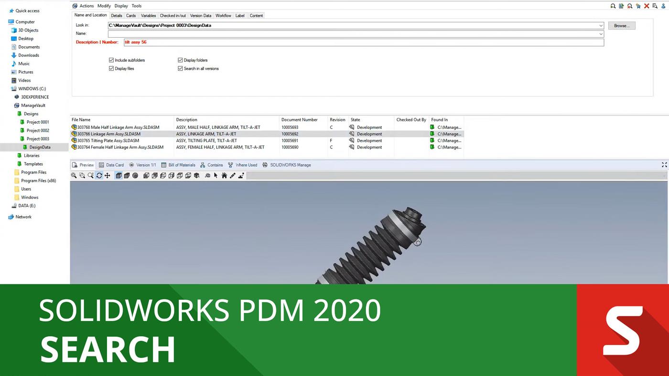Add current search to favorites via star icon
This screenshot has height=376, width=669.
[x=638, y=6]
